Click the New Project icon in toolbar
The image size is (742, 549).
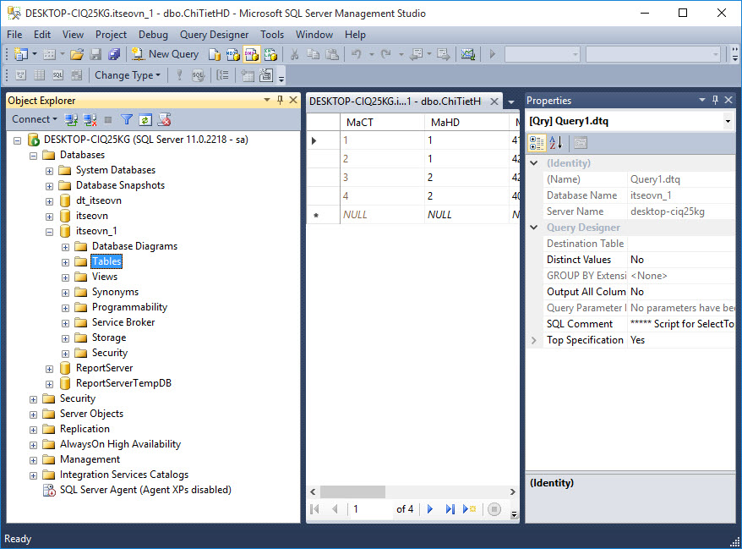coord(21,54)
